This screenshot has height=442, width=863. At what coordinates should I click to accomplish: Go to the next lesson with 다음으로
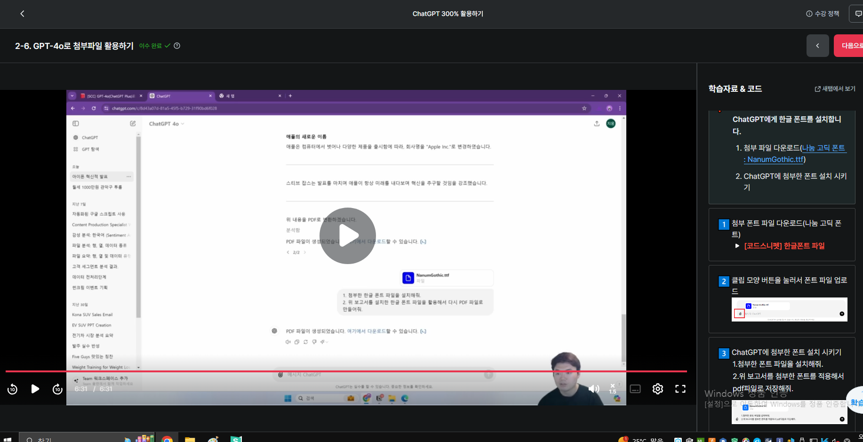click(x=849, y=46)
